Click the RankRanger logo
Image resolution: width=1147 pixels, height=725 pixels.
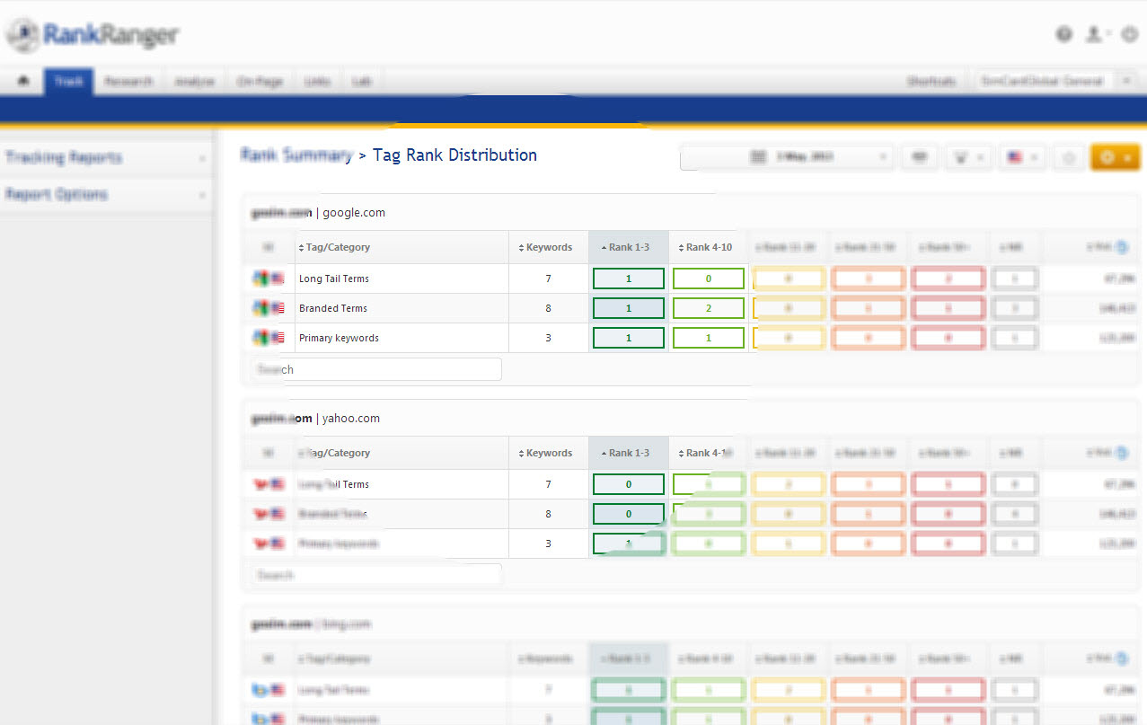[x=94, y=35]
